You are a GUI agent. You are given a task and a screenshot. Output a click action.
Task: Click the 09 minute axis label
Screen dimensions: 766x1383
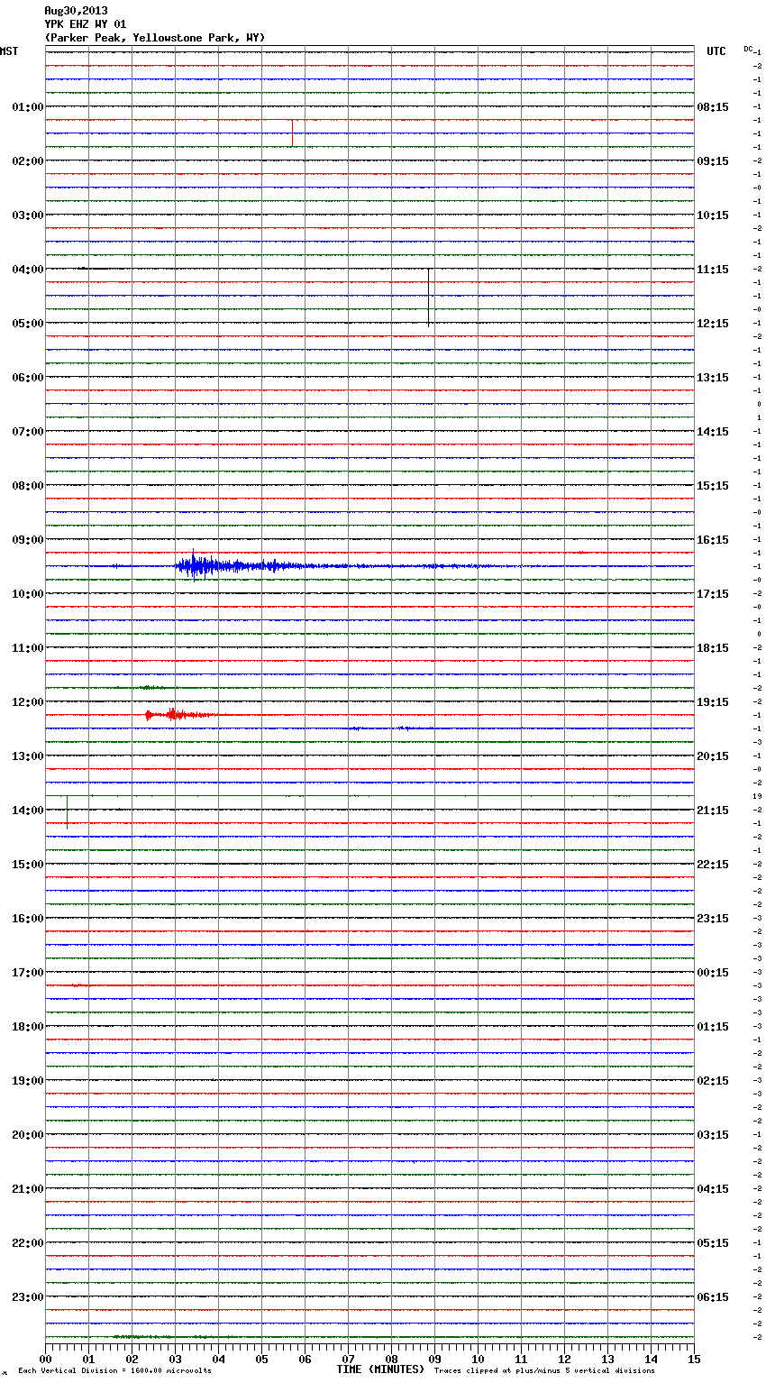coord(434,1359)
